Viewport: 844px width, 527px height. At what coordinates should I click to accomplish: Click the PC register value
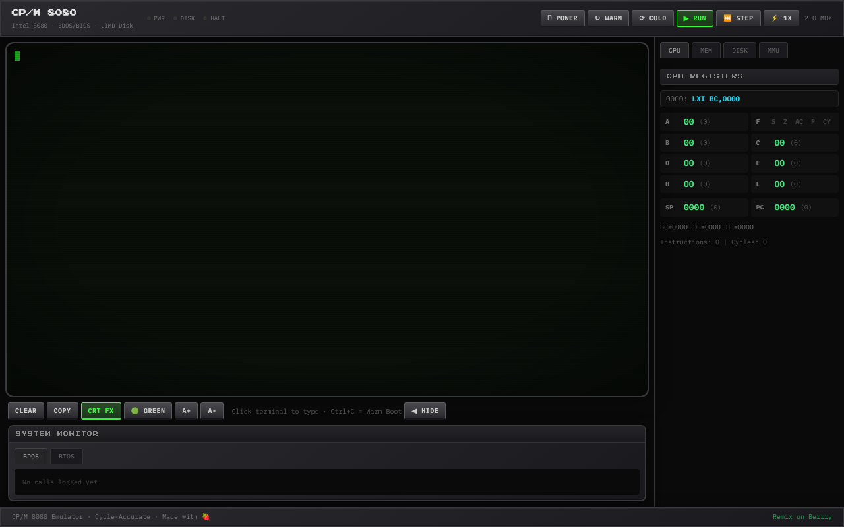pyautogui.click(x=785, y=208)
